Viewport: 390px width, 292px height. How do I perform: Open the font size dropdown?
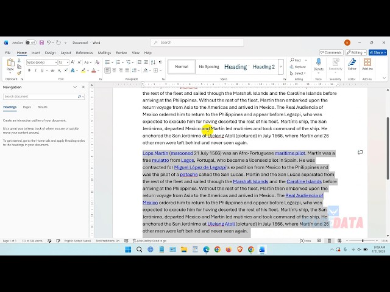coord(68,62)
